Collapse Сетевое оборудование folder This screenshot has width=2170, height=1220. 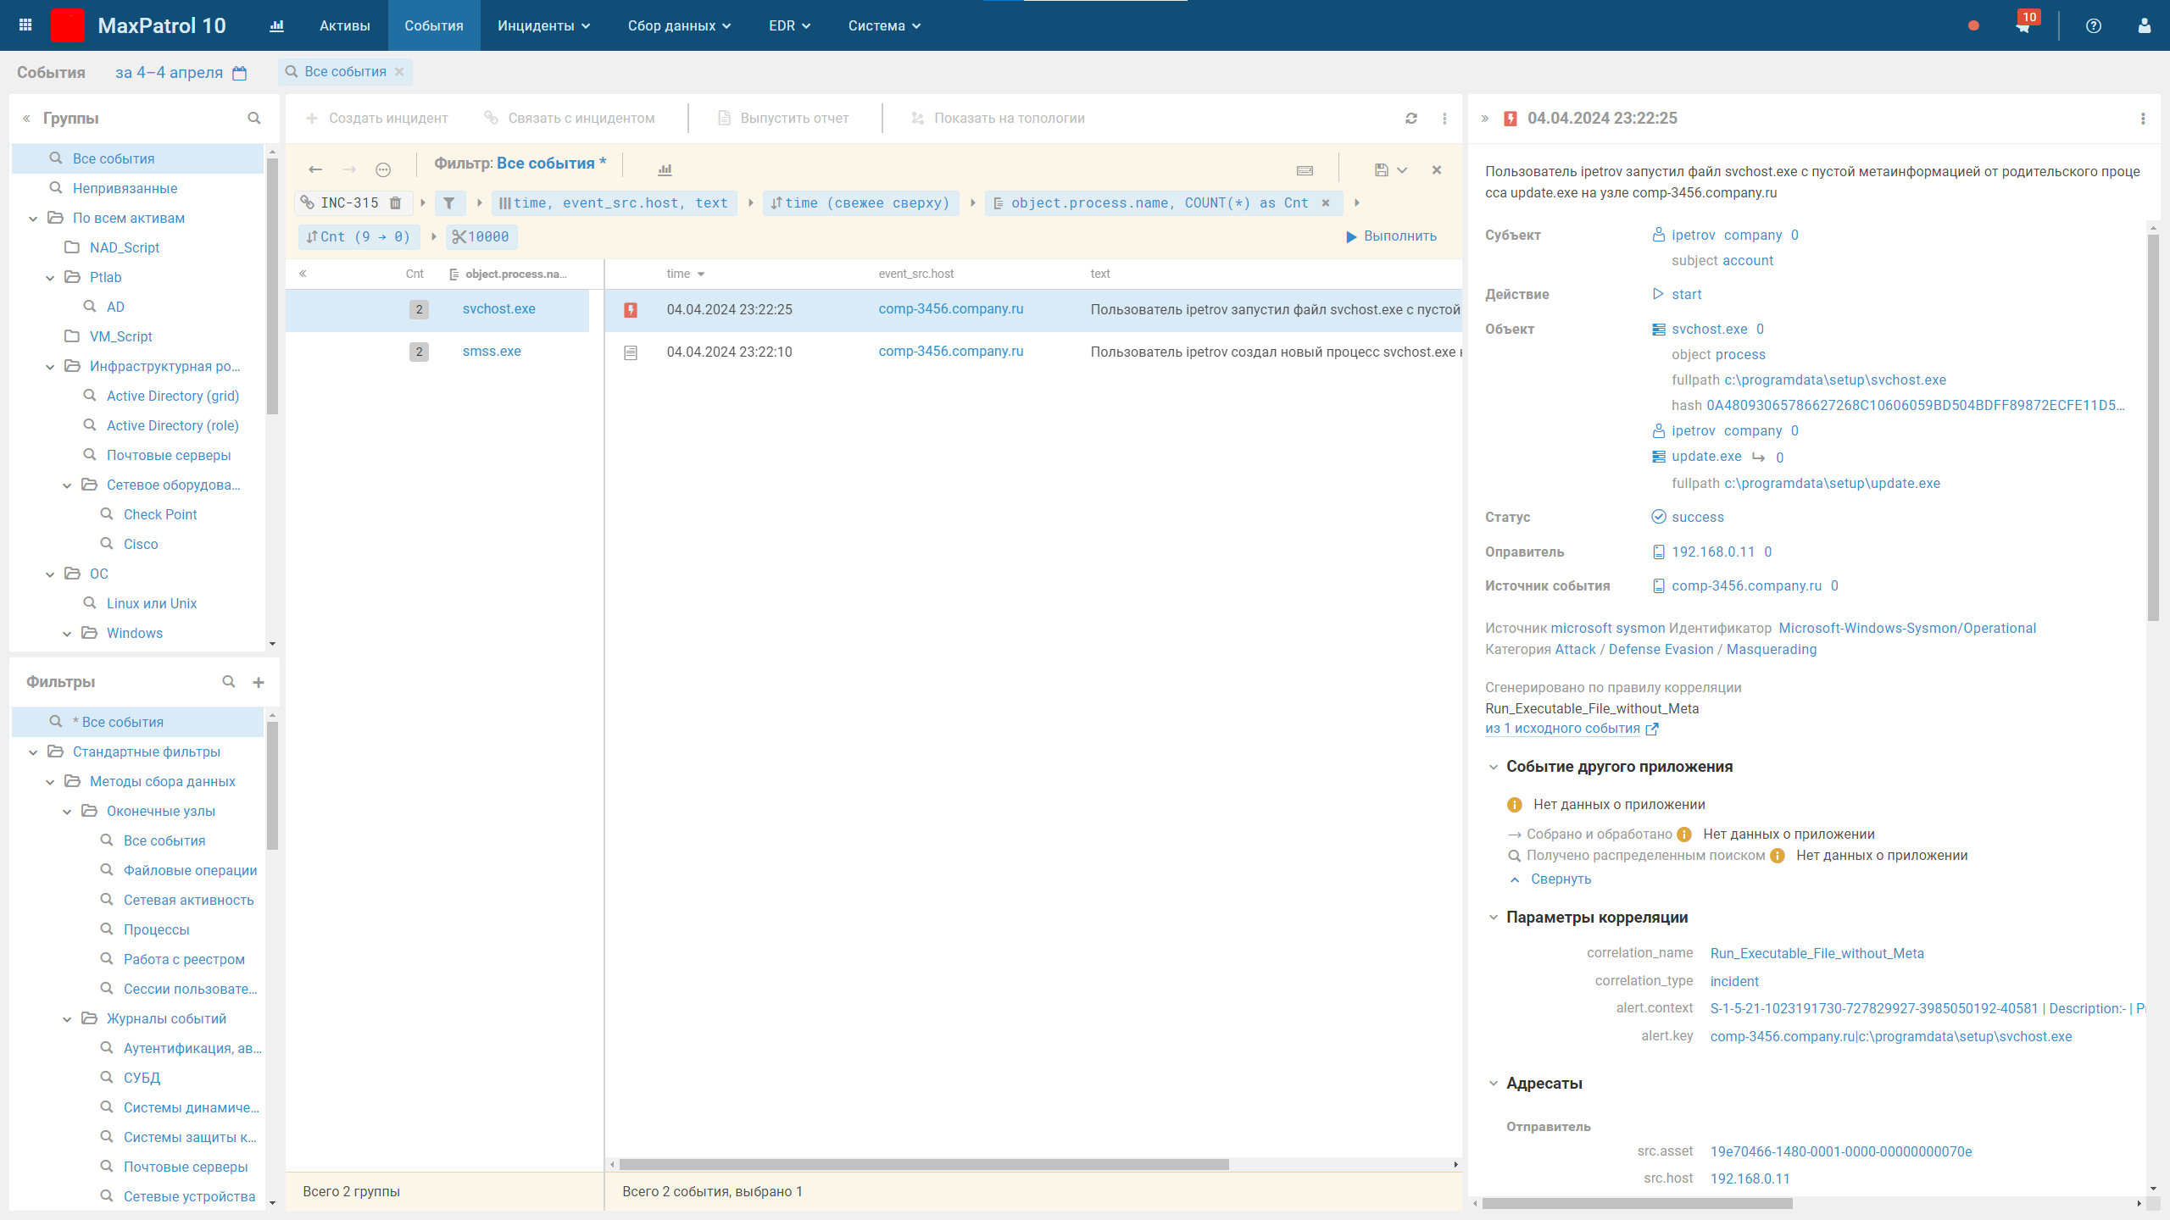[x=67, y=485]
